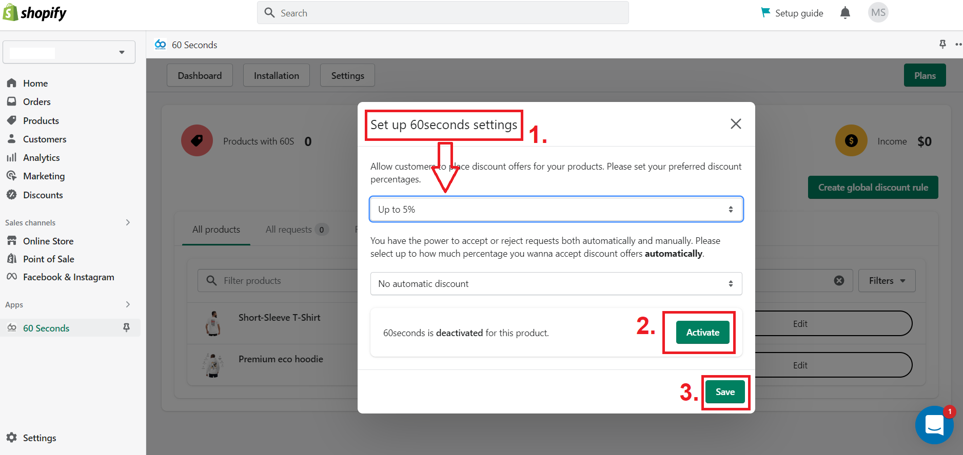Screen dimensions: 963x455
Task: Click the Products with 60S tag icon
Action: click(197, 140)
